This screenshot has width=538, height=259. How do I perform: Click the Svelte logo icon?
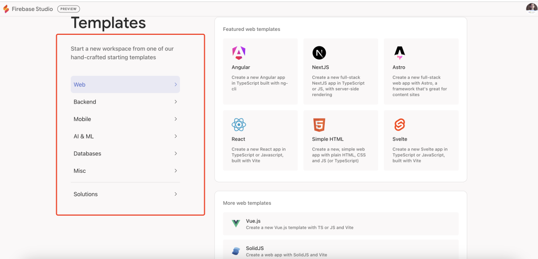point(400,125)
